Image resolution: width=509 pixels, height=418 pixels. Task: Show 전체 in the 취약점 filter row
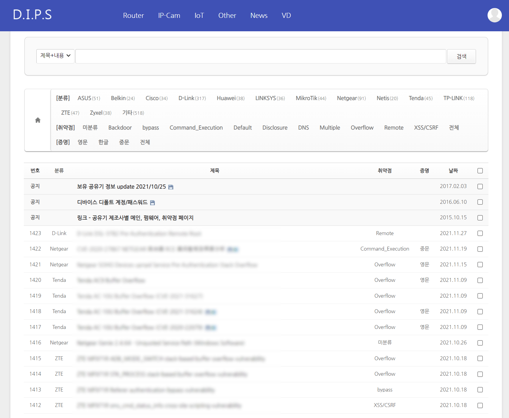(x=454, y=128)
